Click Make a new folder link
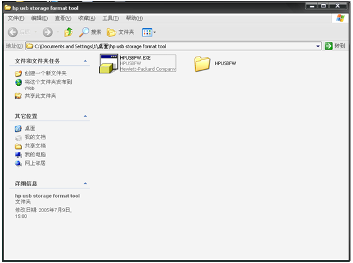353x263 pixels. coord(45,73)
